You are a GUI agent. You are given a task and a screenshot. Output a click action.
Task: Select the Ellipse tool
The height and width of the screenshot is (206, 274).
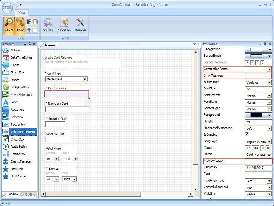19,65
